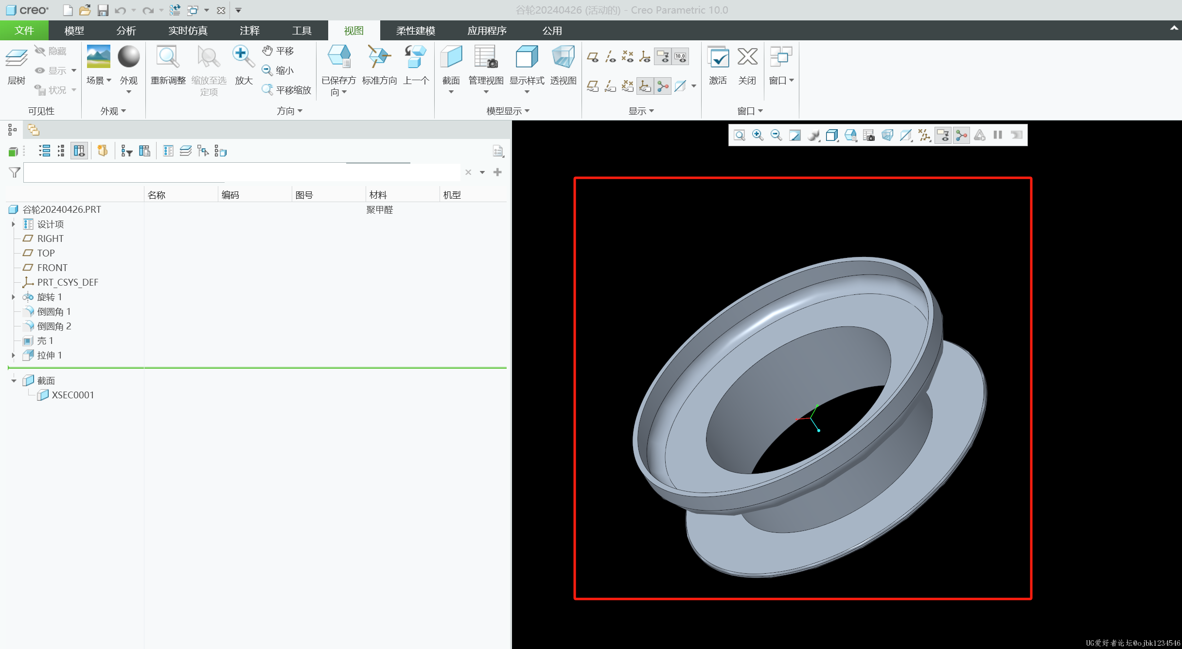The height and width of the screenshot is (649, 1182).
Task: Expand the 拉伸 1 feature node
Action: (x=14, y=355)
